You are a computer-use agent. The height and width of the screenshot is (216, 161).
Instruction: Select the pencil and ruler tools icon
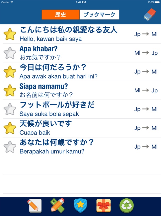click(58, 206)
